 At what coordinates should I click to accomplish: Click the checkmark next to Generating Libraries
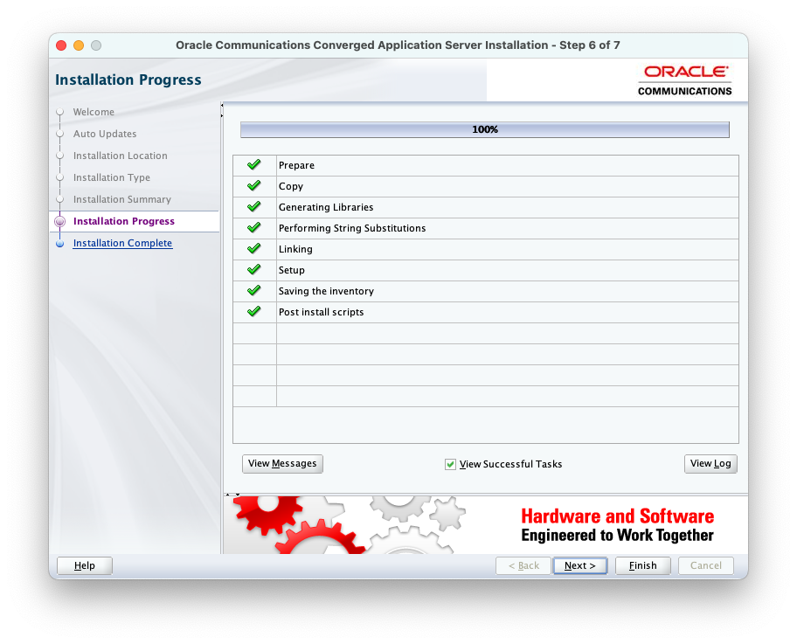click(253, 206)
